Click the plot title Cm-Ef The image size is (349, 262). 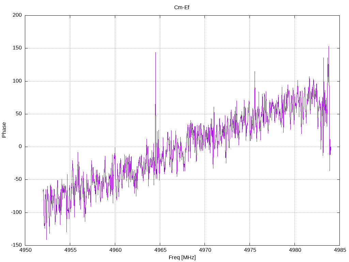tap(182, 8)
